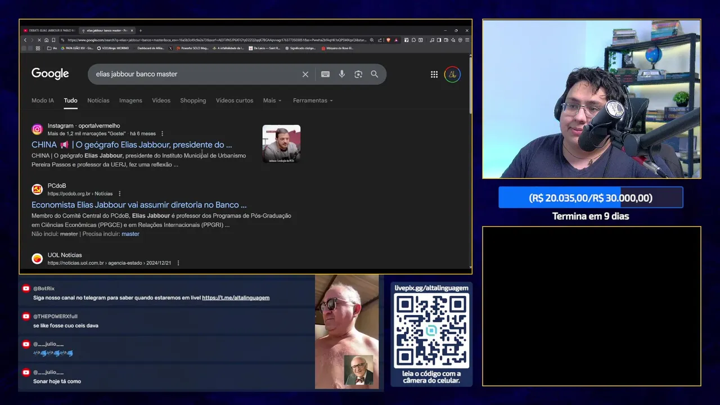Open the Brave Shields lion icon
This screenshot has height=405, width=720.
[388, 40]
